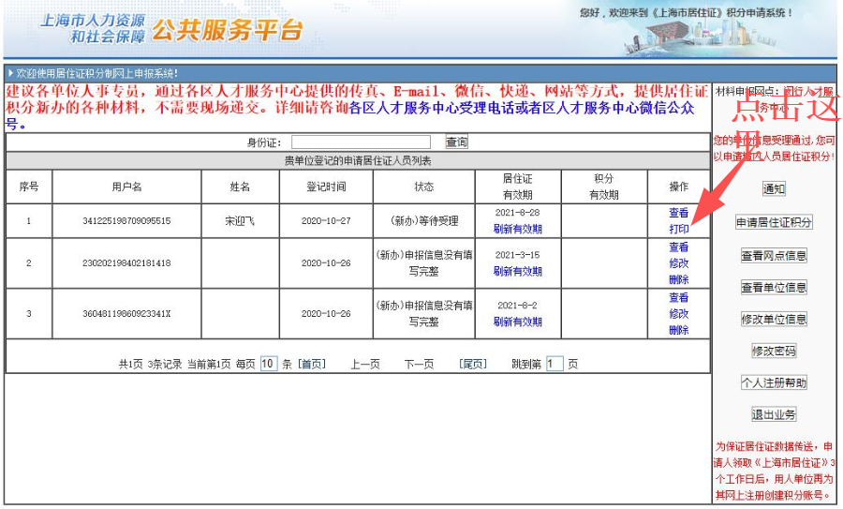This screenshot has height=509, width=843.
Task: Go to 尾页 in pagination
Action: point(473,365)
